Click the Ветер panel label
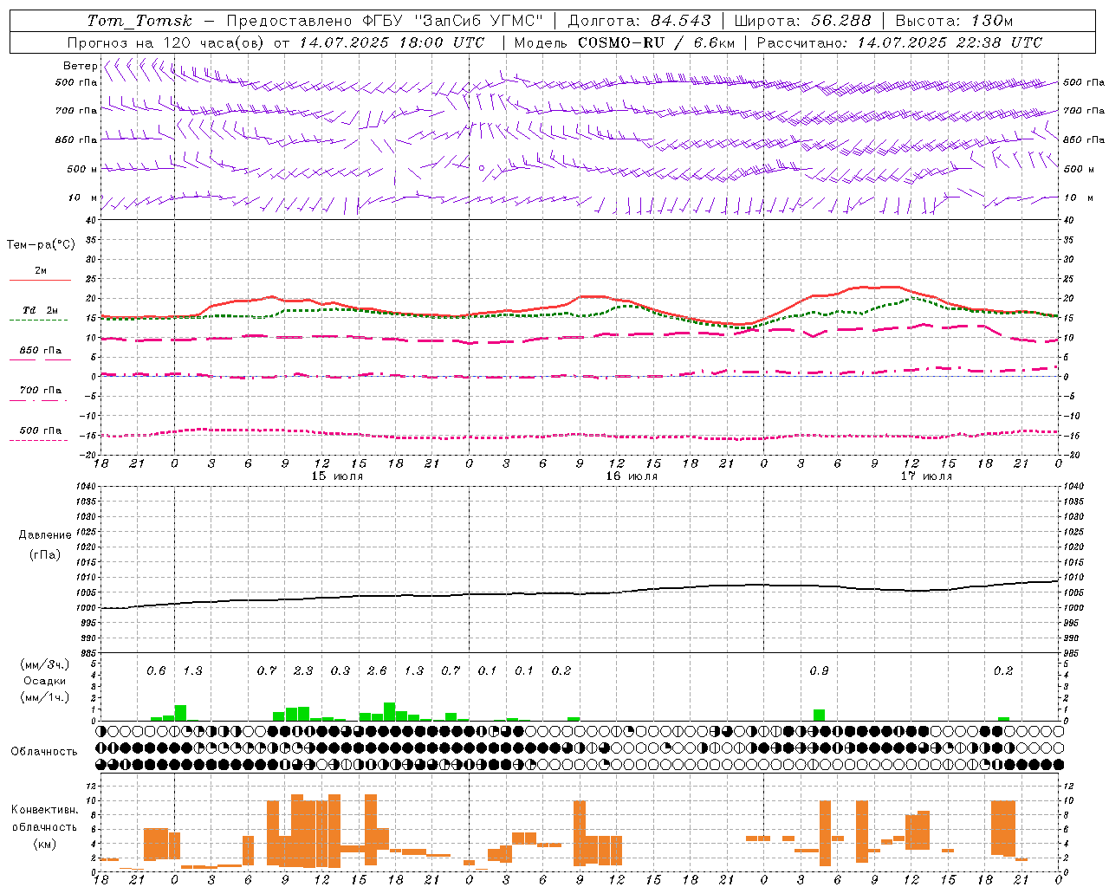This screenshot has height=887, width=1109. 81,66
